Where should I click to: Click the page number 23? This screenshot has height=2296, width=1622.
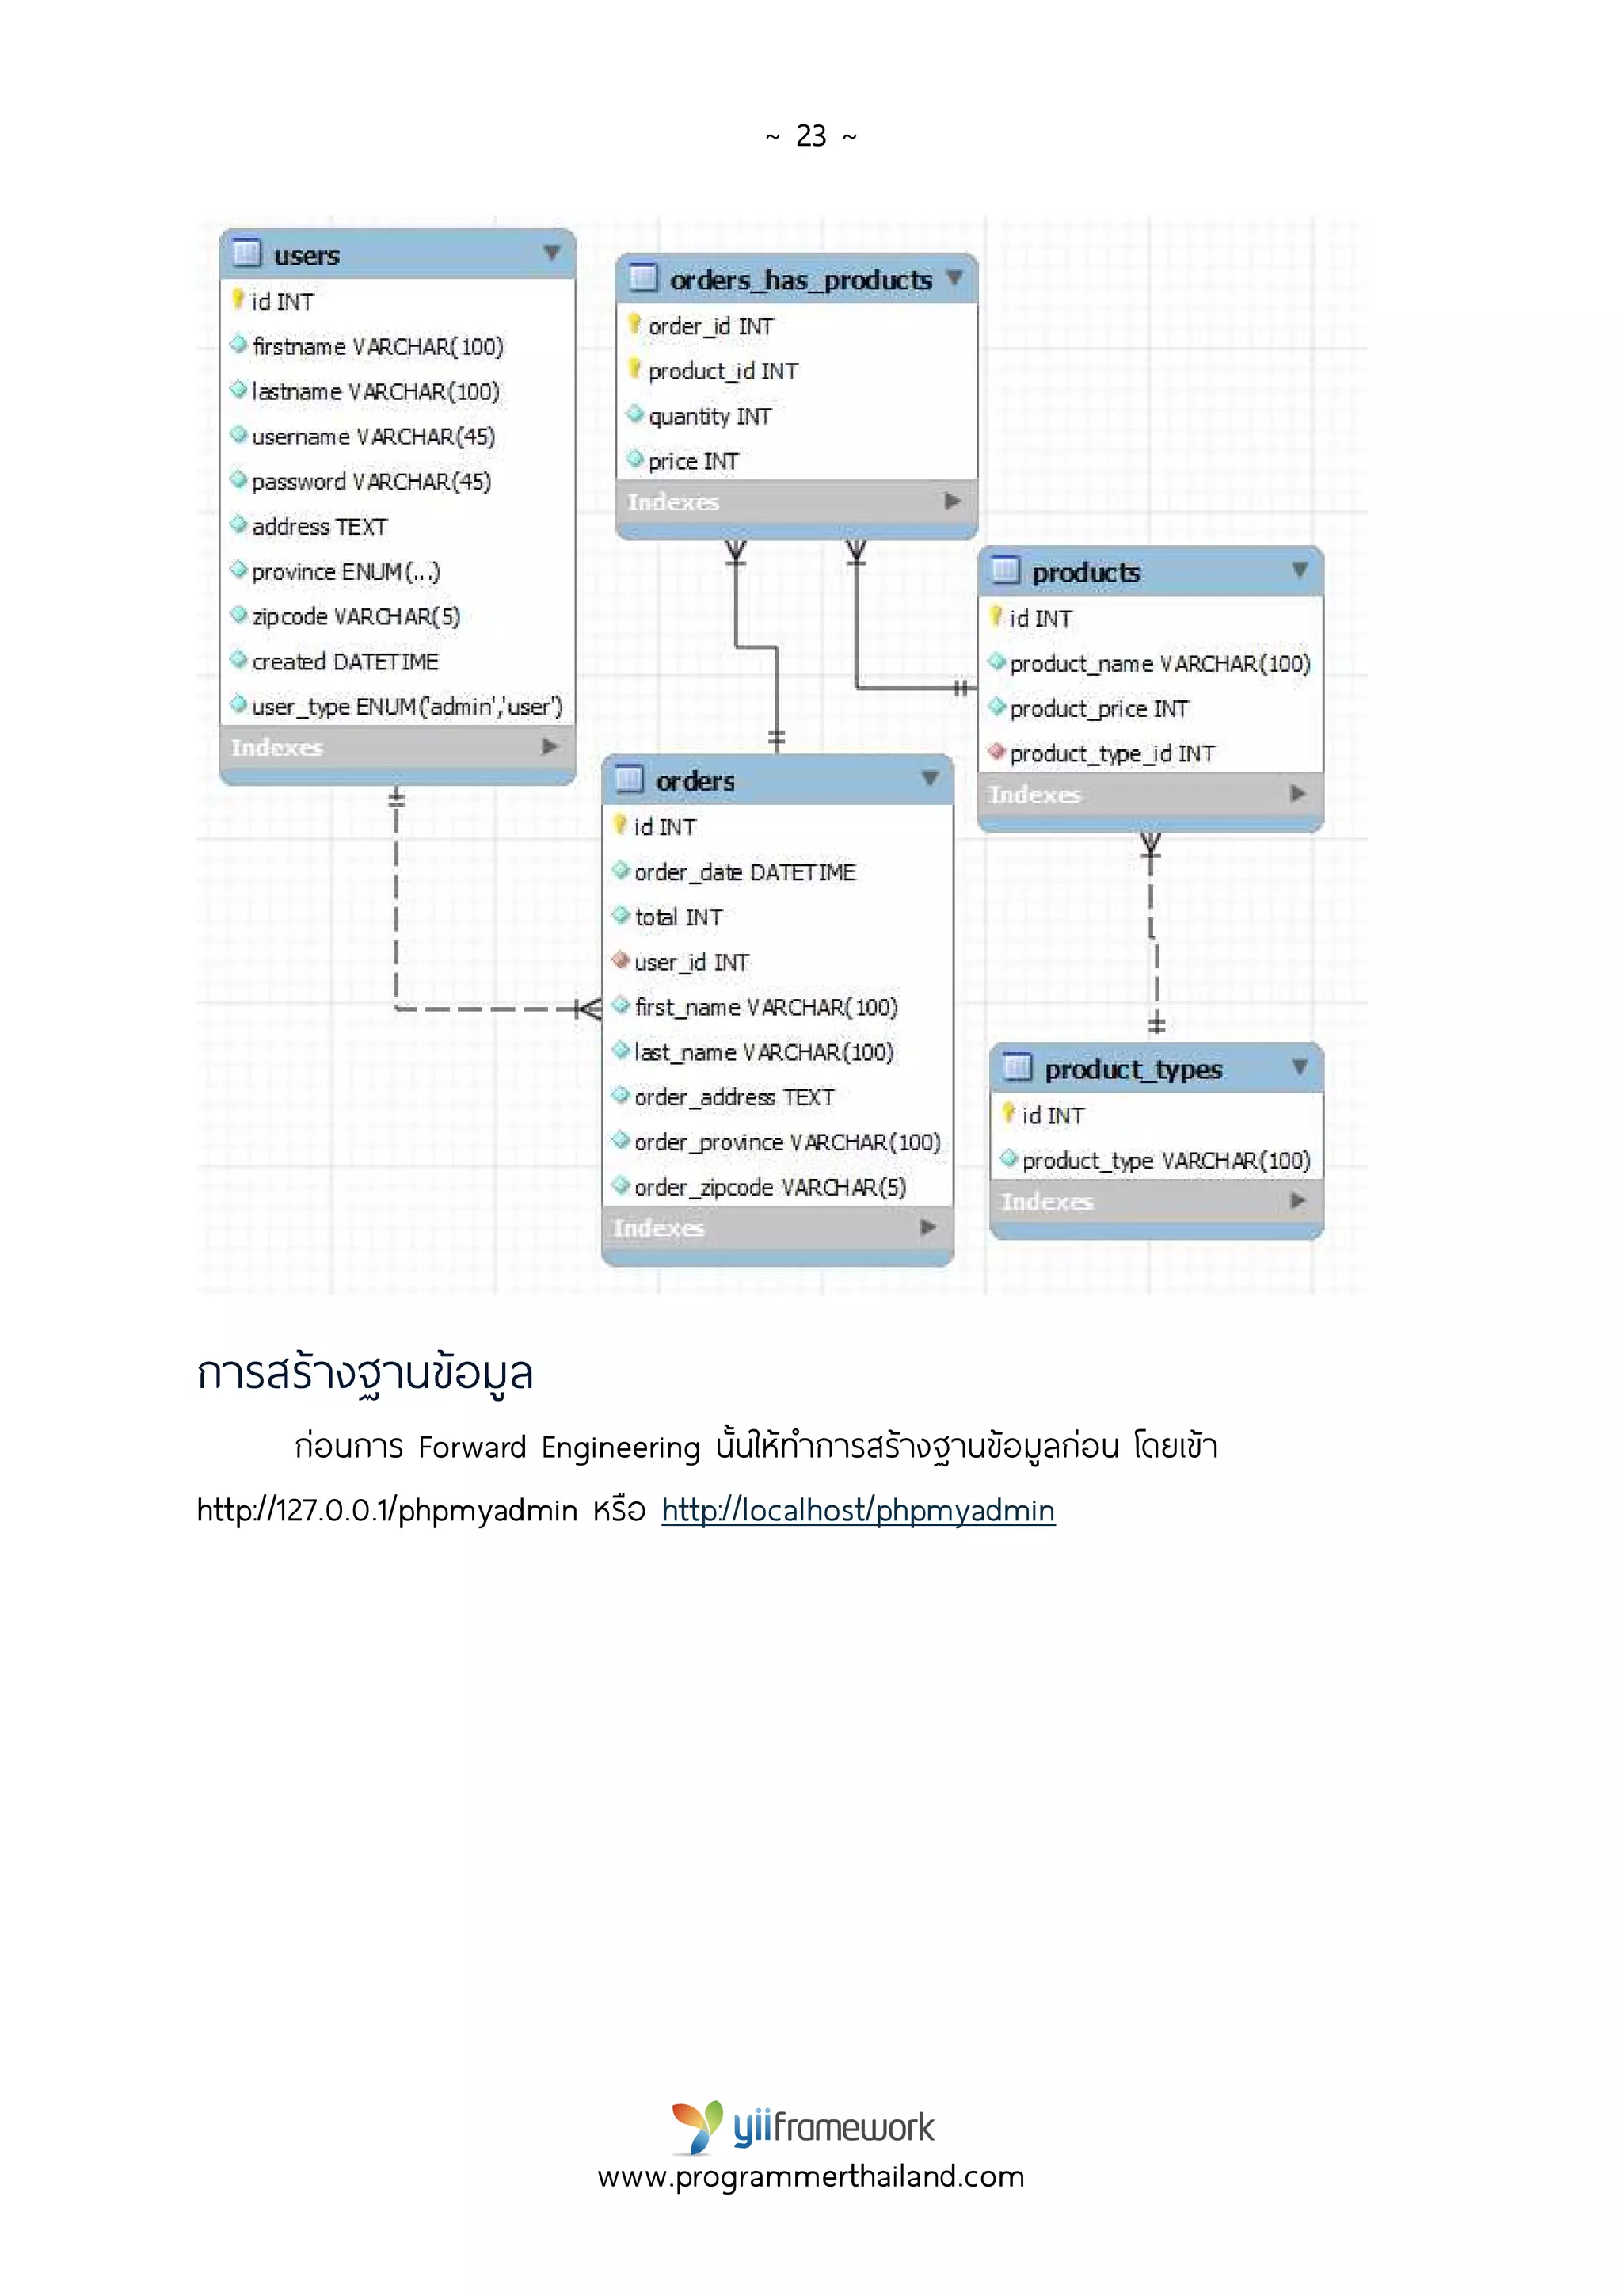point(810,135)
